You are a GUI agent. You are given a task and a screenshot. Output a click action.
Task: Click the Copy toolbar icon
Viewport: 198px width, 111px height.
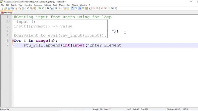31,8
